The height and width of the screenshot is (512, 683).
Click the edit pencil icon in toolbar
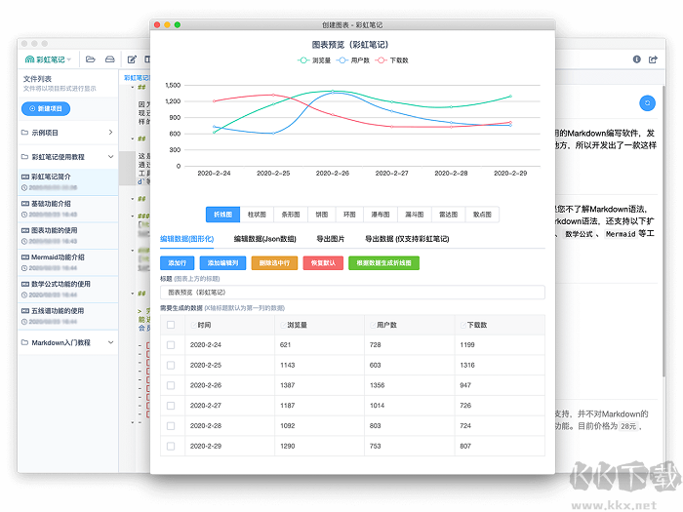pyautogui.click(x=131, y=59)
